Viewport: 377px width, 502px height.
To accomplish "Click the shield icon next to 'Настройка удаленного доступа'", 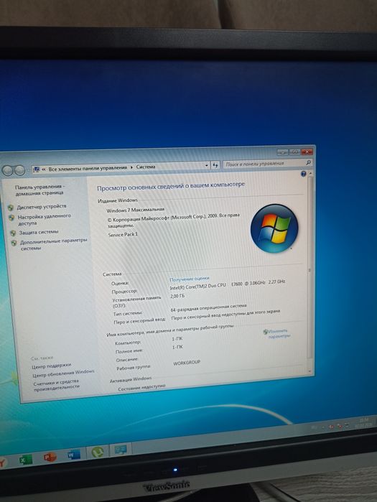I will (11, 218).
